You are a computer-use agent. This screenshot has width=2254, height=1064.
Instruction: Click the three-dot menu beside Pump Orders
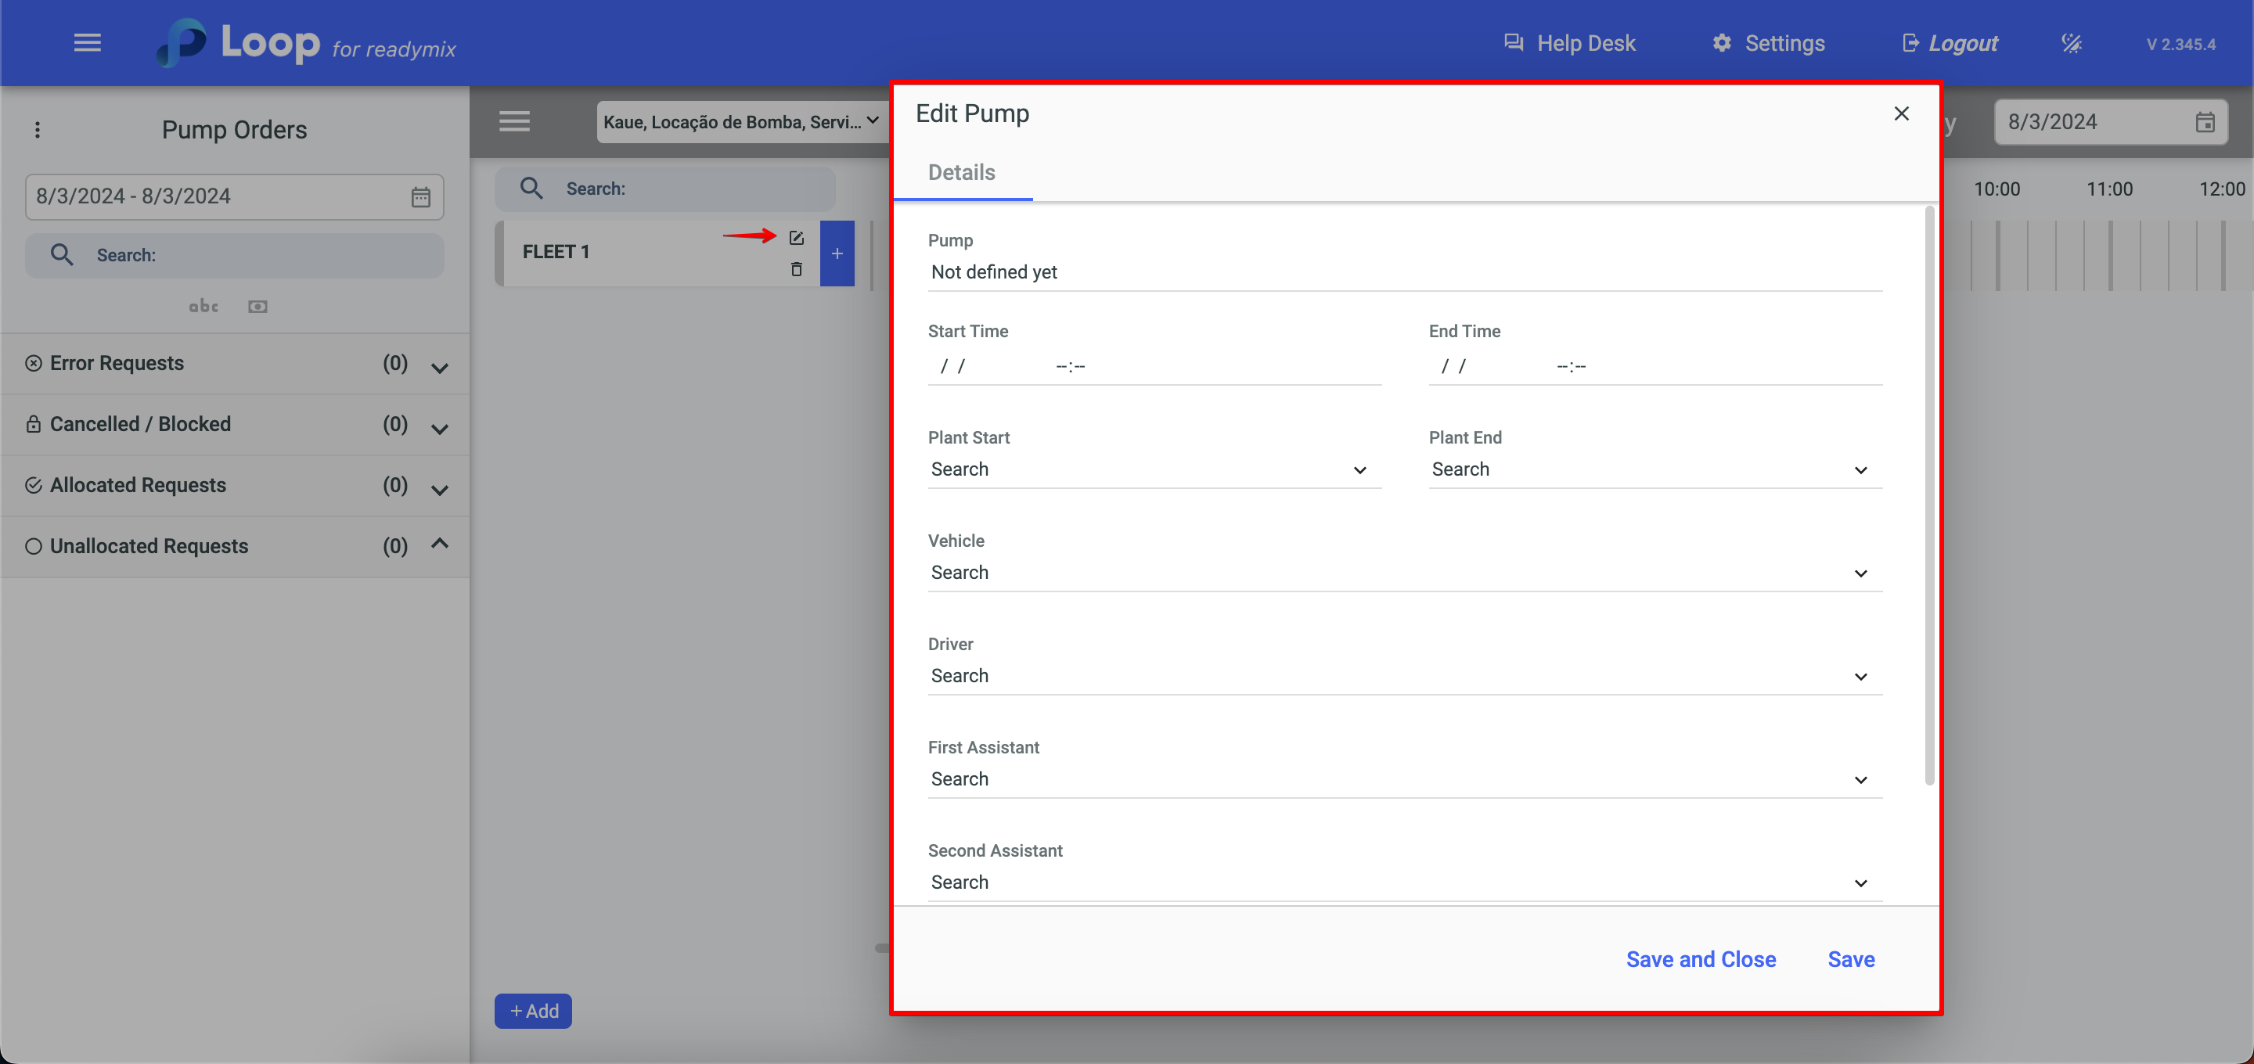click(37, 130)
